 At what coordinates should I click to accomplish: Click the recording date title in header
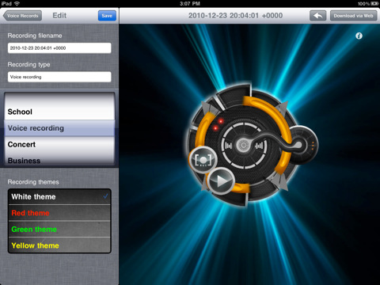(235, 16)
